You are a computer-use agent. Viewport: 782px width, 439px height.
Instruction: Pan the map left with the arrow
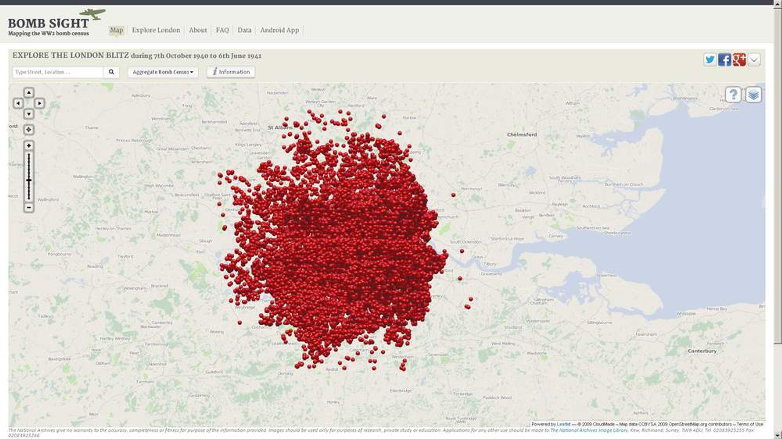18,103
